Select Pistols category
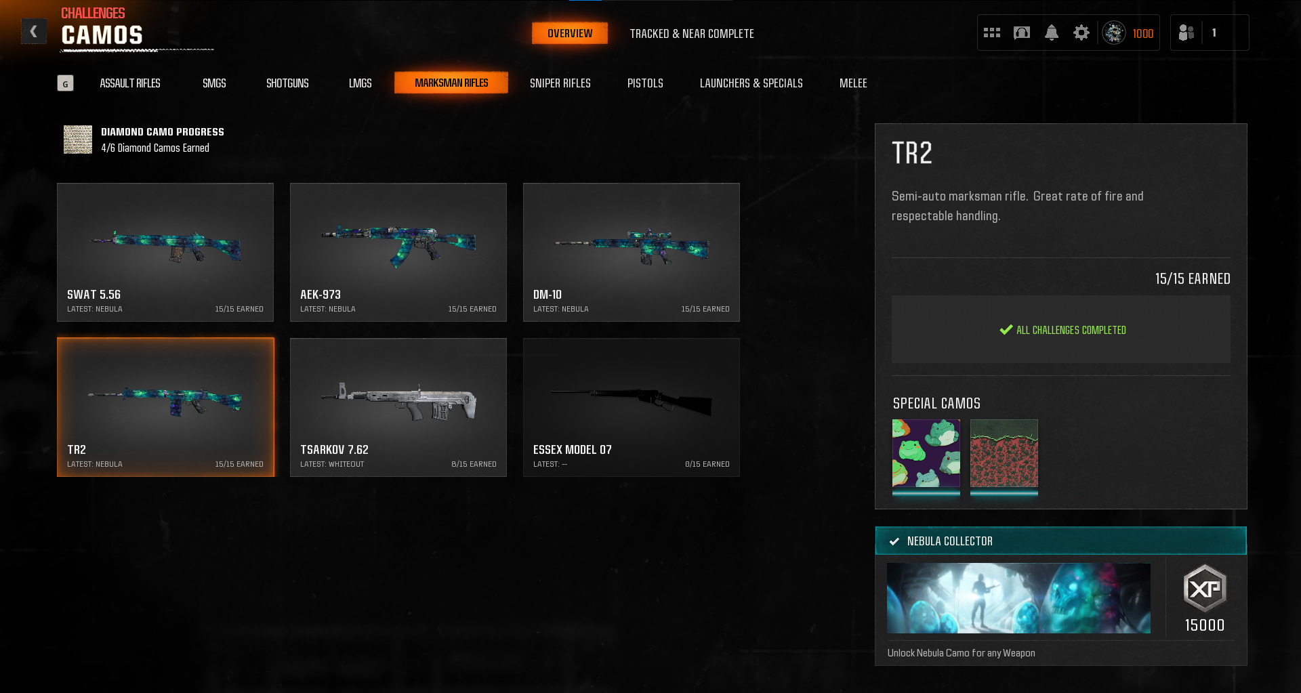Image resolution: width=1301 pixels, height=693 pixels. [645, 83]
